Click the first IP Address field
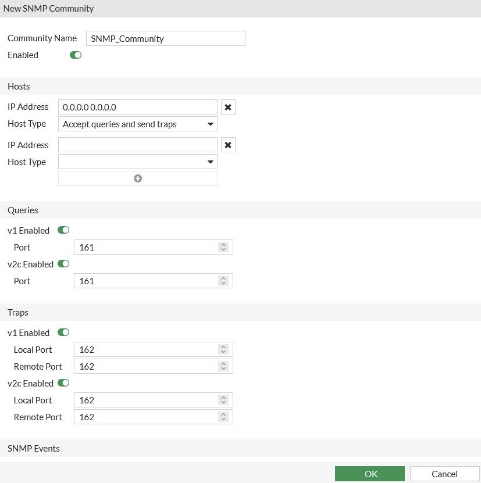Screen dimensions: 481x483 click(138, 108)
